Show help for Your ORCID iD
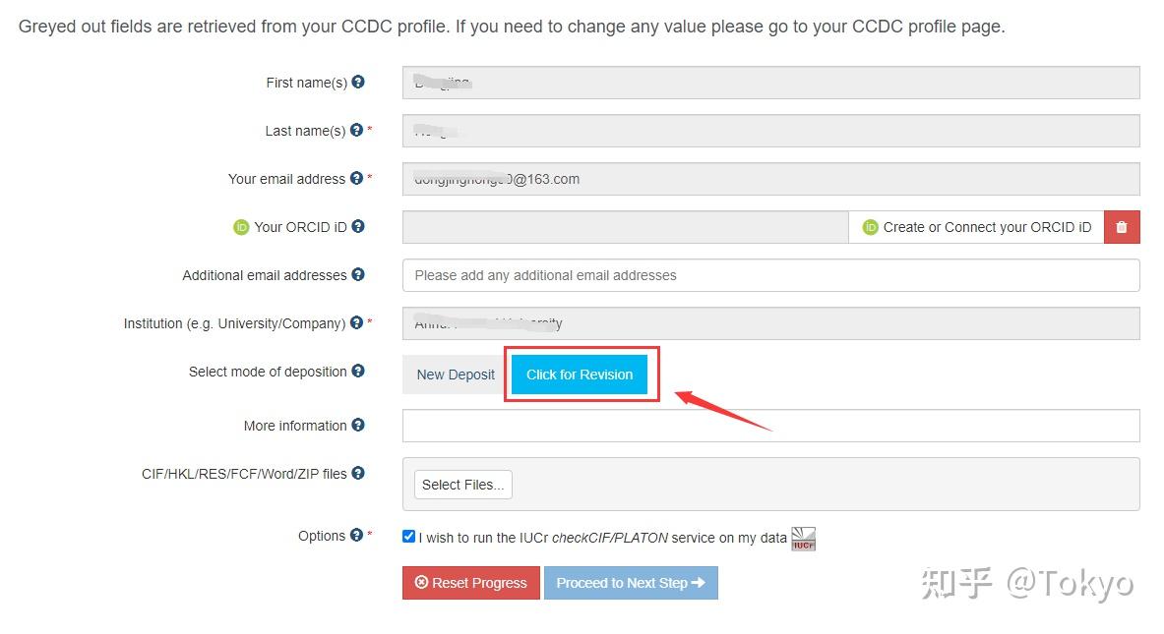The width and height of the screenshot is (1164, 634). [358, 226]
